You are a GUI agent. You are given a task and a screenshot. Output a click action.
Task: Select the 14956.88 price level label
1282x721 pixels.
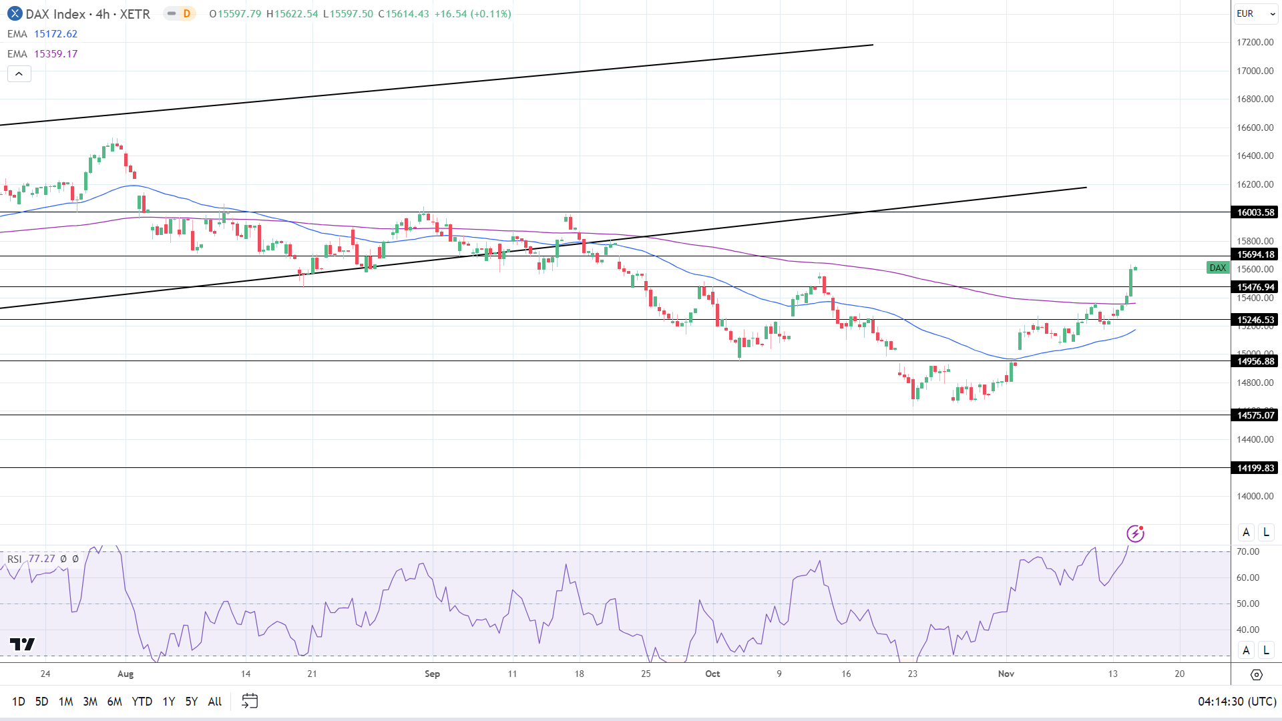point(1255,361)
